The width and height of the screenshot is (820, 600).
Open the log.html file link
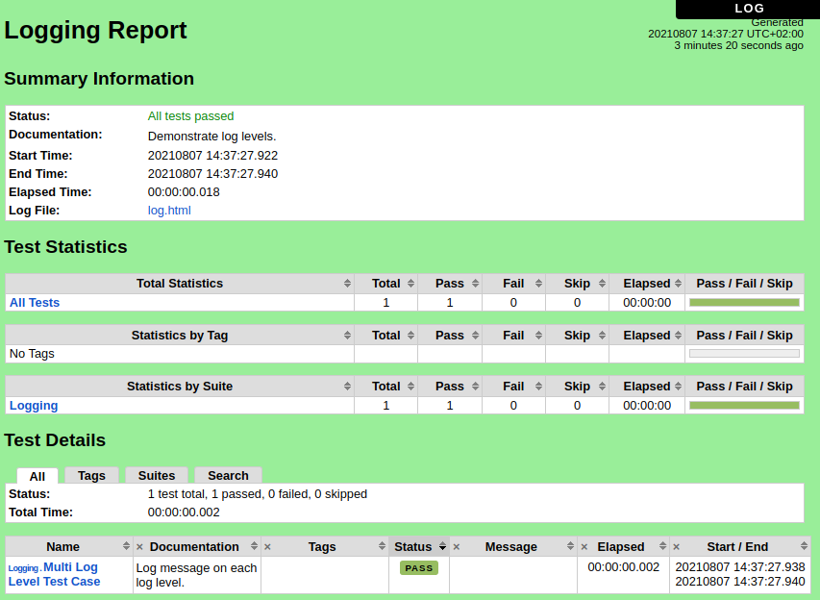[x=169, y=211]
